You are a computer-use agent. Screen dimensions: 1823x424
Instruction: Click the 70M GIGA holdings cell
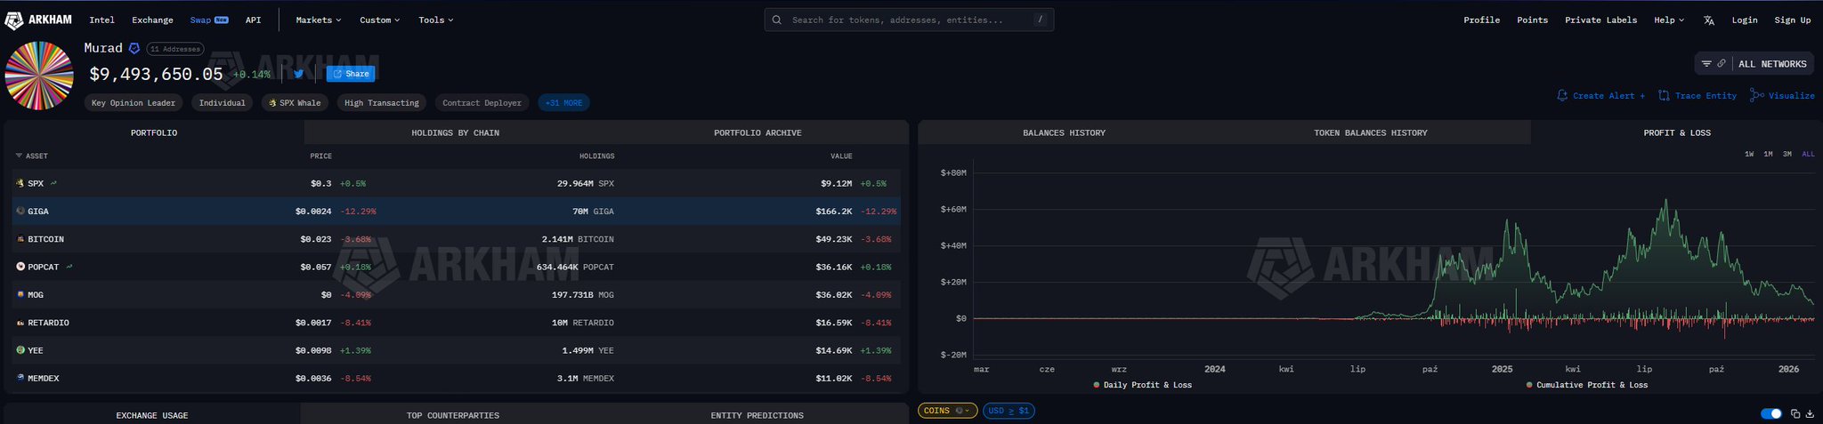click(593, 212)
